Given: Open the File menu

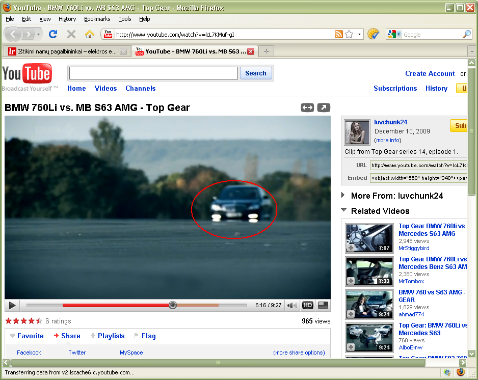Looking at the screenshot, I should click(10, 19).
